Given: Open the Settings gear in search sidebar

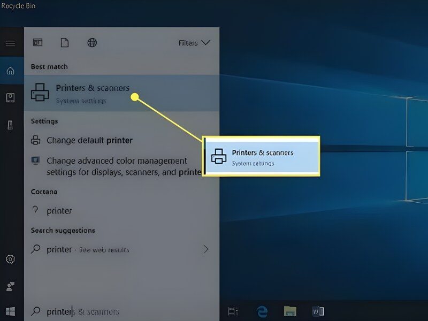Looking at the screenshot, I should tap(10, 259).
